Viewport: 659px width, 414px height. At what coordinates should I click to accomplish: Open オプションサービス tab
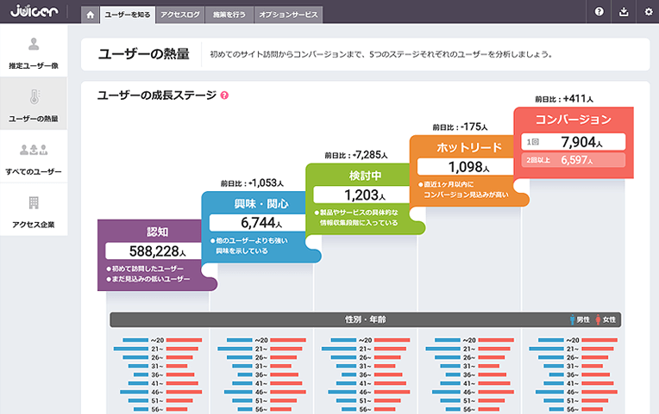pos(289,14)
